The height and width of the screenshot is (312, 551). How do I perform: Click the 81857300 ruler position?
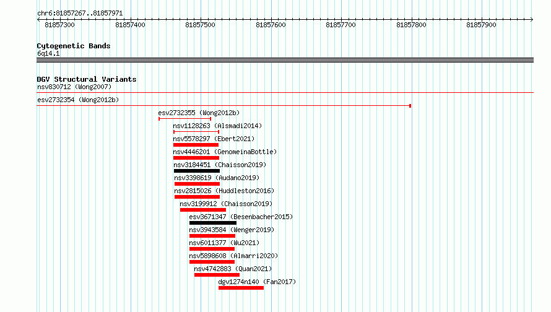pos(59,25)
